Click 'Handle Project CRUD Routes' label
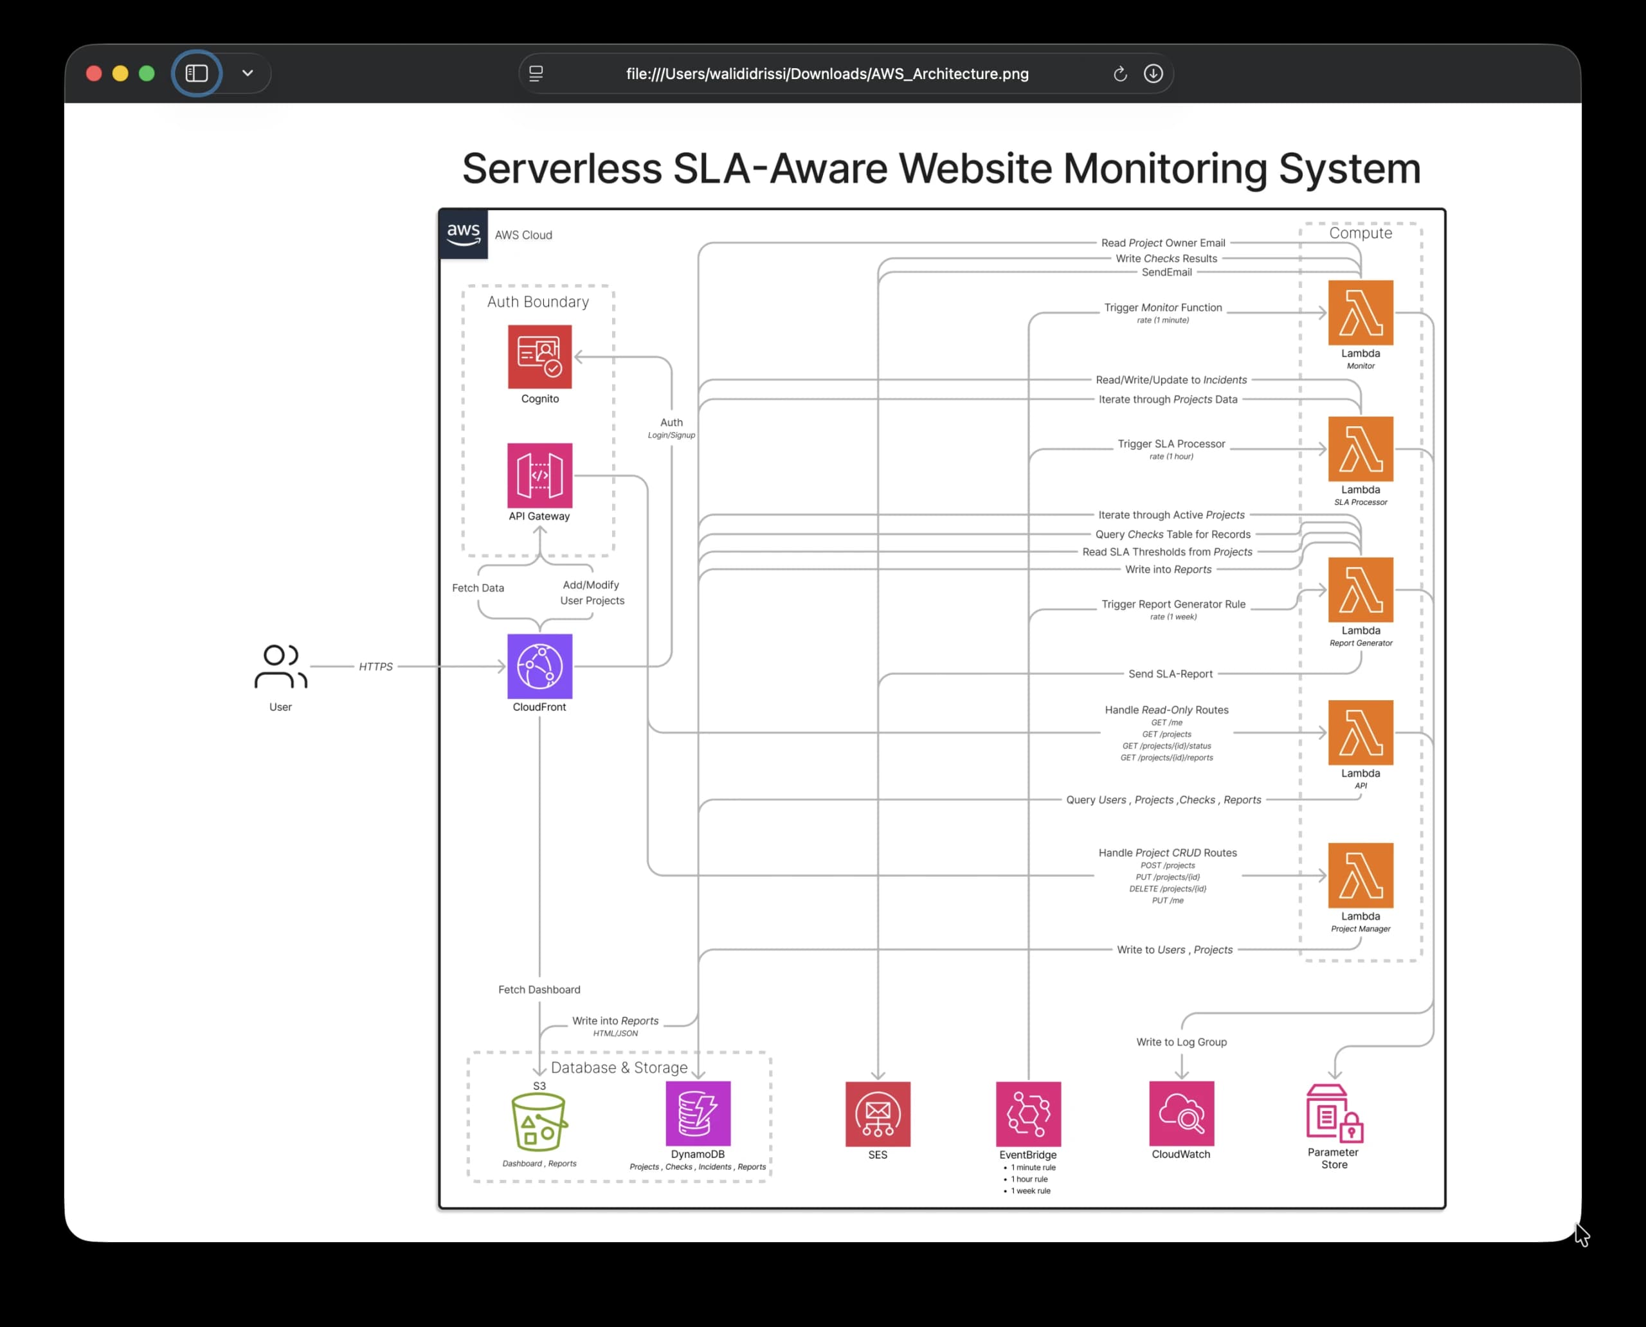Image resolution: width=1646 pixels, height=1327 pixels. (1168, 853)
